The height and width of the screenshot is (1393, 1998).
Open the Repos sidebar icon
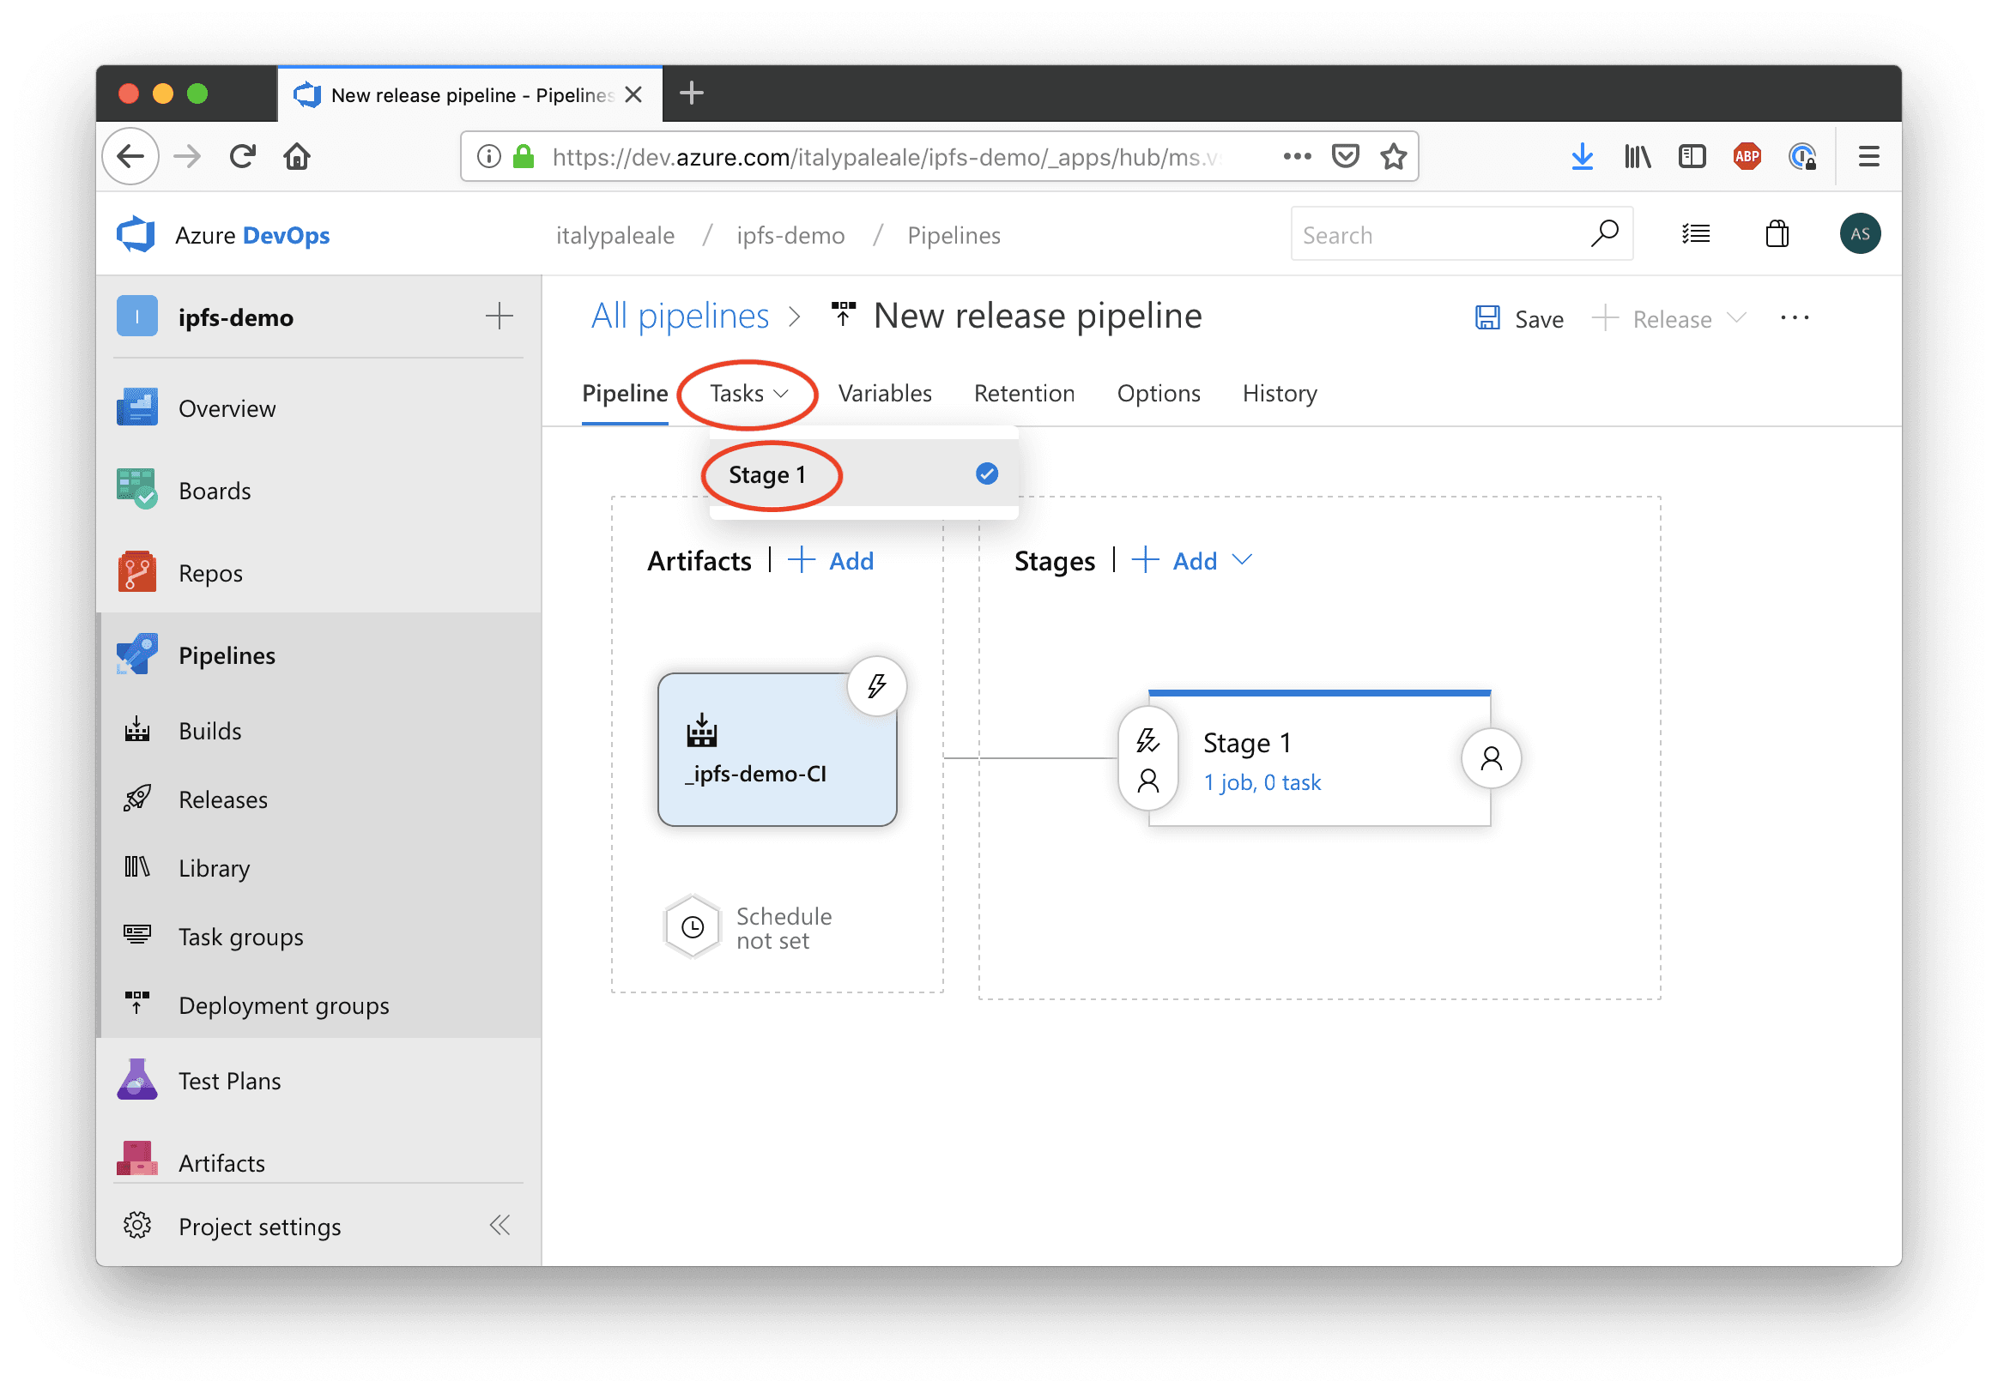[136, 572]
